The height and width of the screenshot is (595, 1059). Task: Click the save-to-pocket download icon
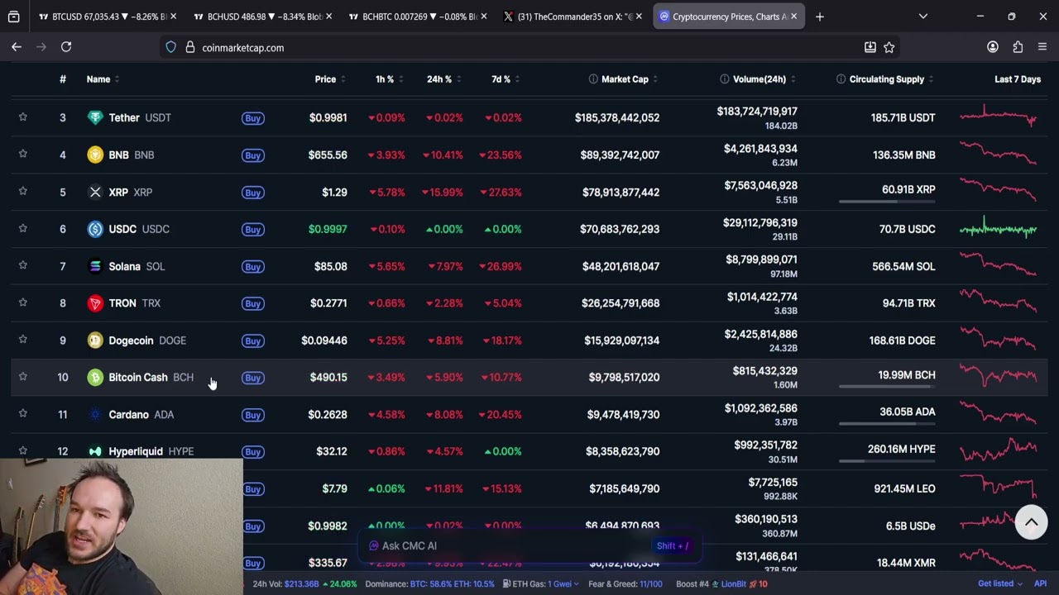click(870, 48)
